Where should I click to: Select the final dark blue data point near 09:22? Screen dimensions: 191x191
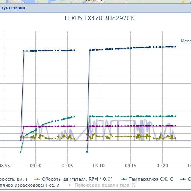pos(175,47)
